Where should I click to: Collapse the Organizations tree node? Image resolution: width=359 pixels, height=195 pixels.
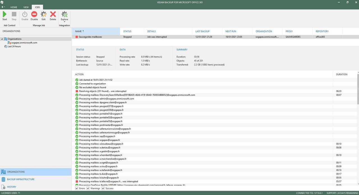tap(2, 39)
